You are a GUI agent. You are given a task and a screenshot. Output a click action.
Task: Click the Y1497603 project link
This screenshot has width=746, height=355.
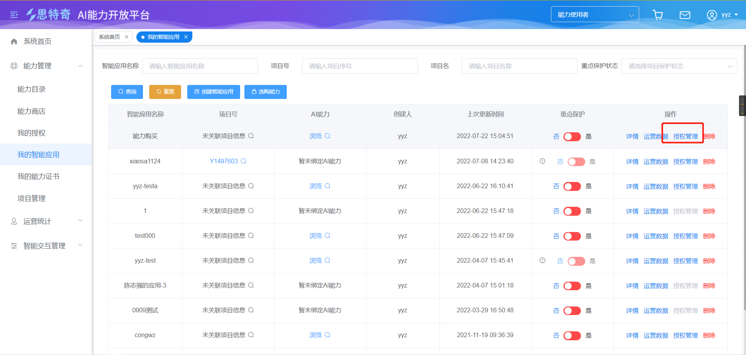click(x=224, y=161)
